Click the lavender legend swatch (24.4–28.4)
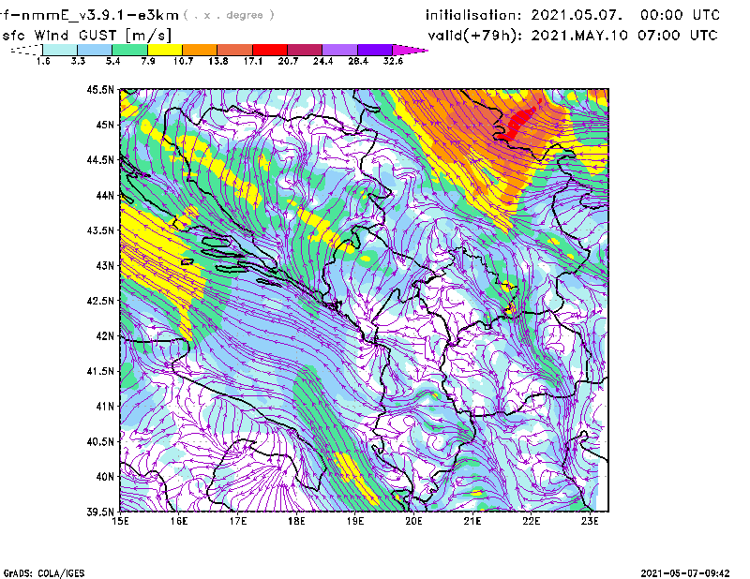Screen dimensions: 750x579 (x=340, y=50)
